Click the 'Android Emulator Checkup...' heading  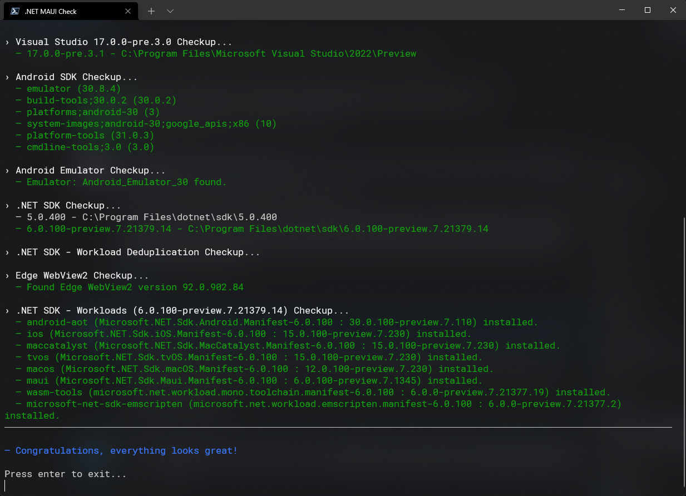pos(85,171)
